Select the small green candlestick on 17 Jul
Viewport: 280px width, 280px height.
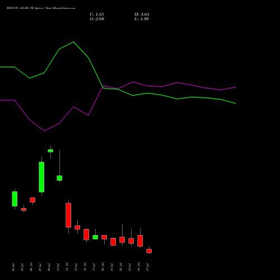pos(95,237)
